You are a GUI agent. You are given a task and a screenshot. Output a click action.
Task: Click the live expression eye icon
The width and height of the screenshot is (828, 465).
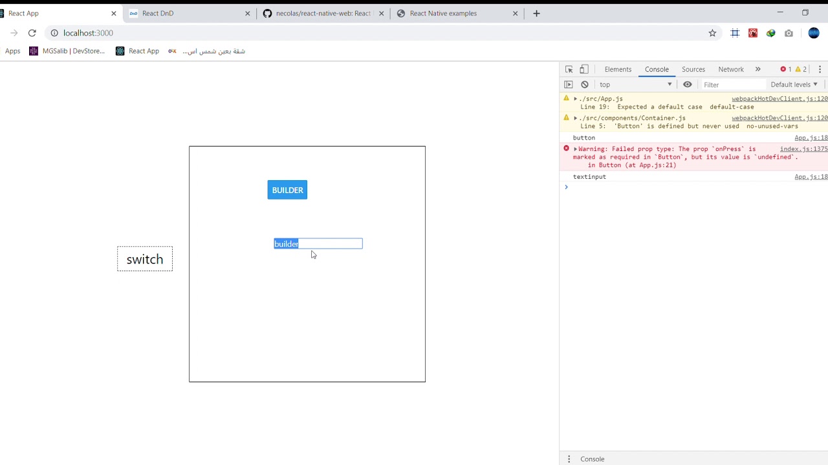(688, 85)
